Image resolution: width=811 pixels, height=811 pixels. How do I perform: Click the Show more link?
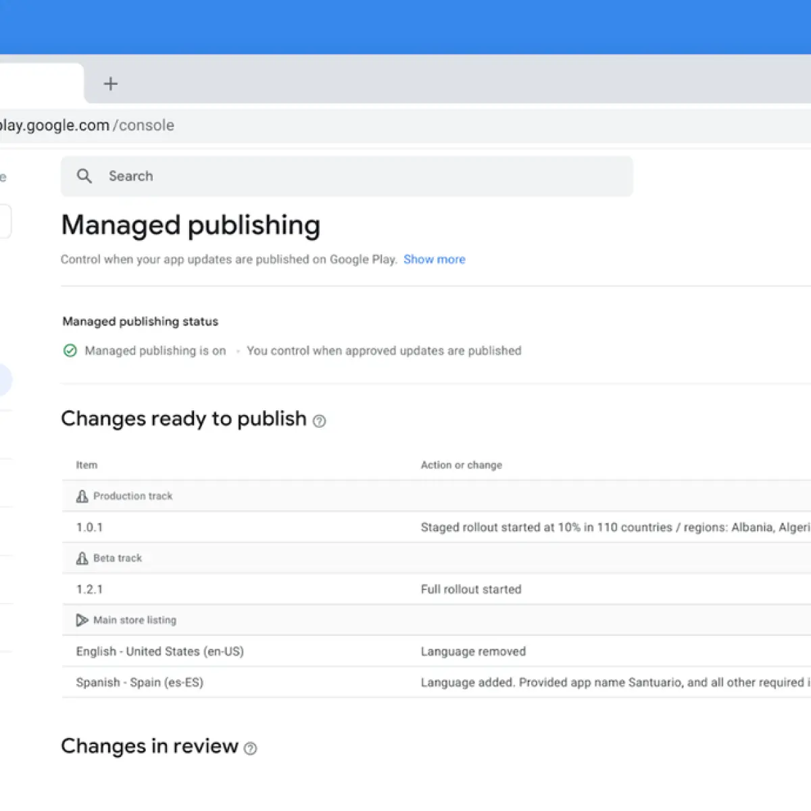tap(435, 260)
